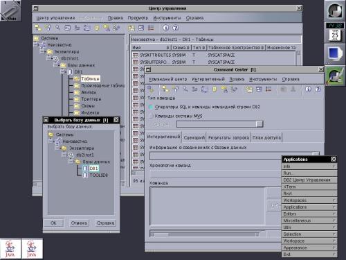Viewport: 346px width, 260px height.
Task: Open Editors submenu in Applications menu
Action: click(309, 214)
